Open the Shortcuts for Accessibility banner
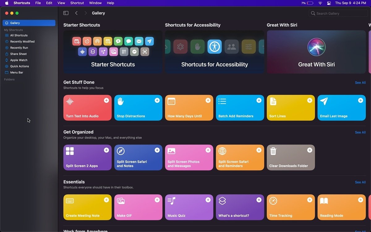The image size is (371, 232). [215, 52]
